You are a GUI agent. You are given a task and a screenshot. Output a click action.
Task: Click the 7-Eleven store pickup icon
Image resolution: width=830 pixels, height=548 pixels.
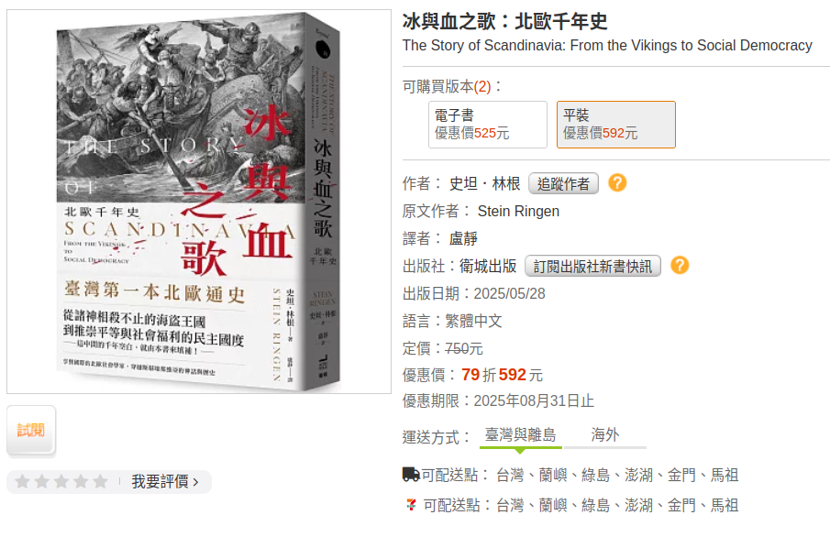[x=411, y=505]
